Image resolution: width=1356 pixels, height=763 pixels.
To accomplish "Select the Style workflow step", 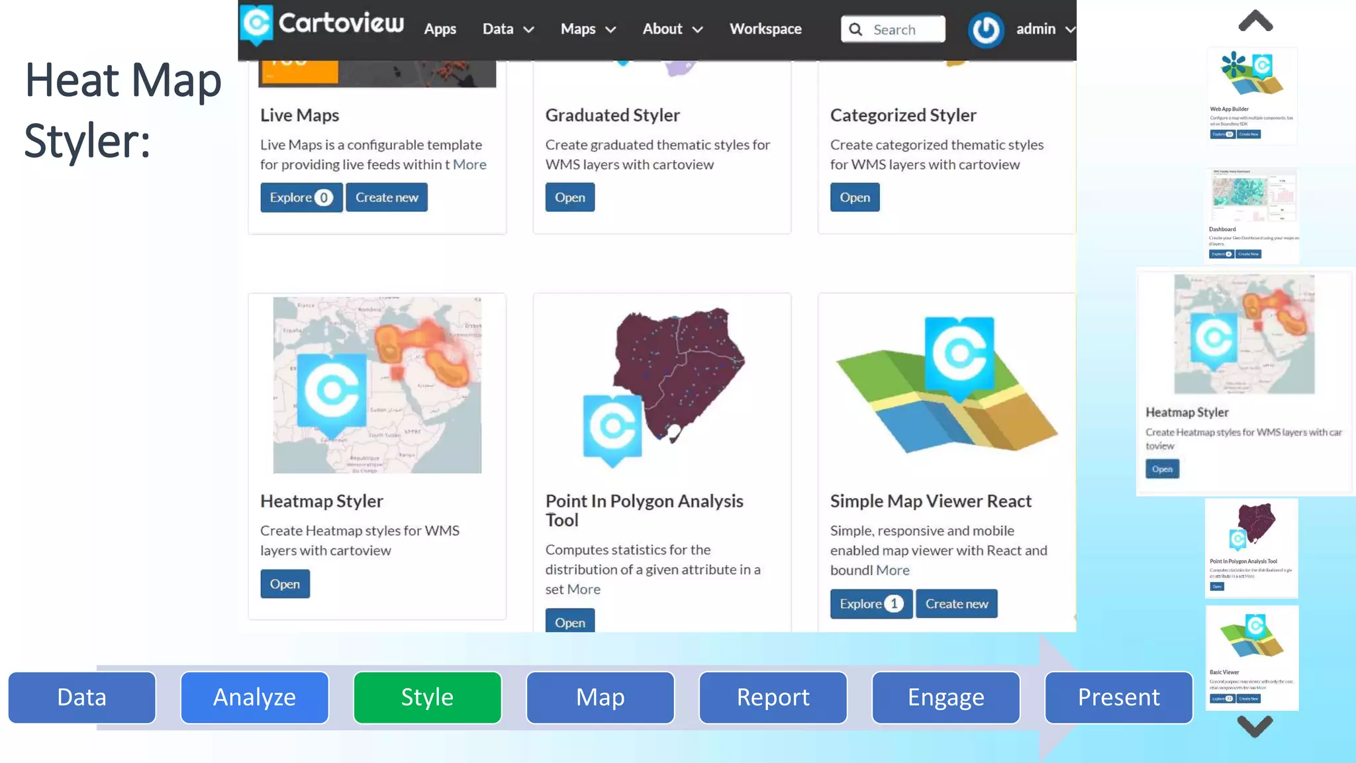I will coord(427,697).
